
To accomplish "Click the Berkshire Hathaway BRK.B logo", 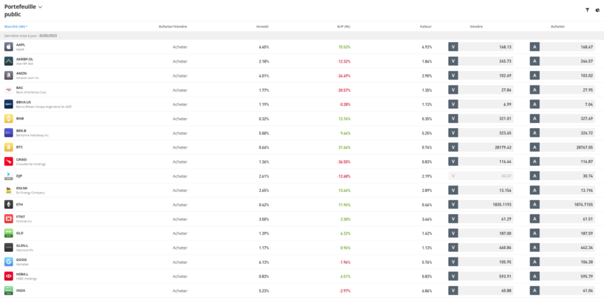I will point(9,133).
